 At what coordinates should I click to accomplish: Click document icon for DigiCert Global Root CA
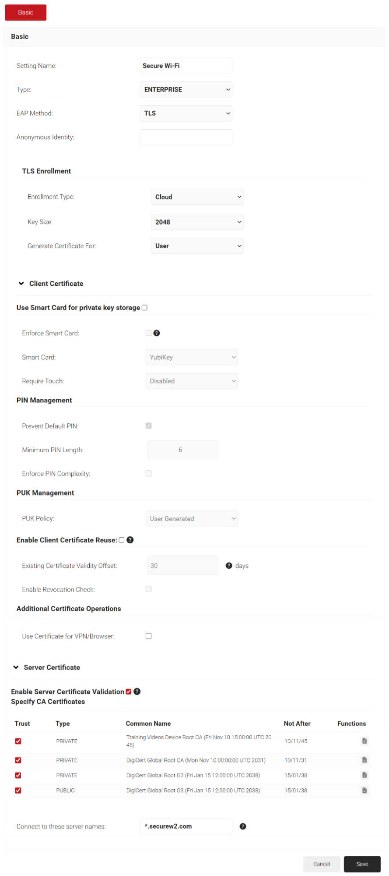364,760
